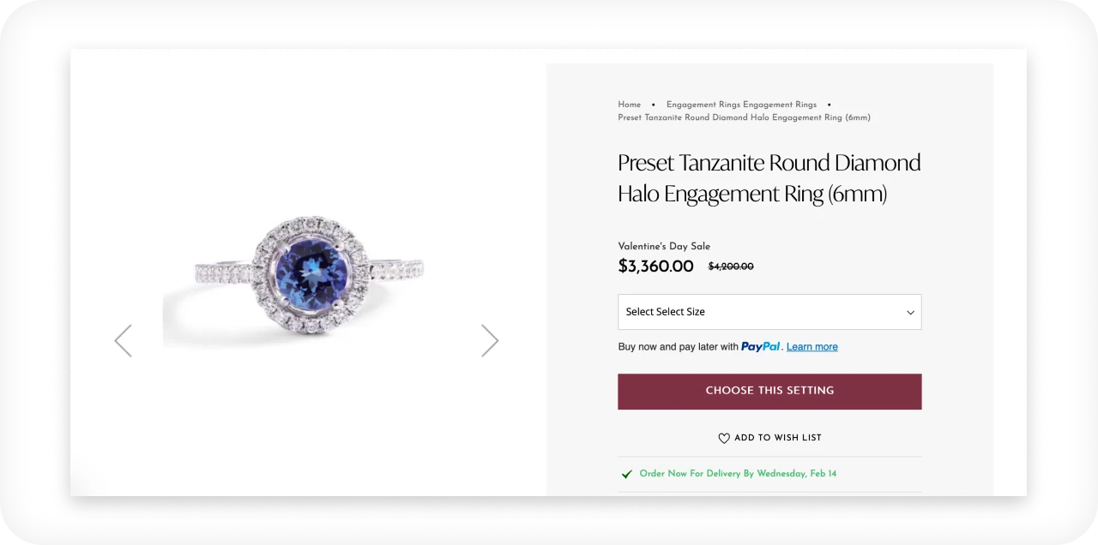Show the previous product image with left arrow

pos(124,340)
